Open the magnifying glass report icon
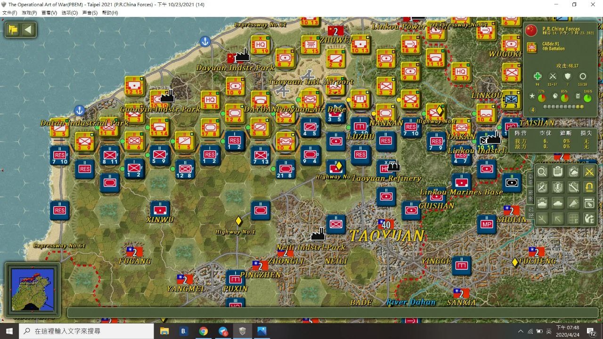Image resolution: width=603 pixels, height=339 pixels. 542,172
